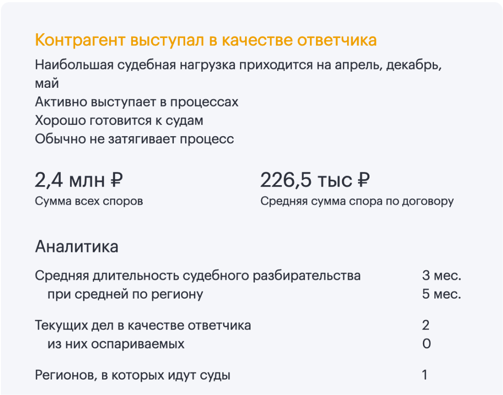
Task: Click the value 0 for disputed cases
Action: [426, 344]
